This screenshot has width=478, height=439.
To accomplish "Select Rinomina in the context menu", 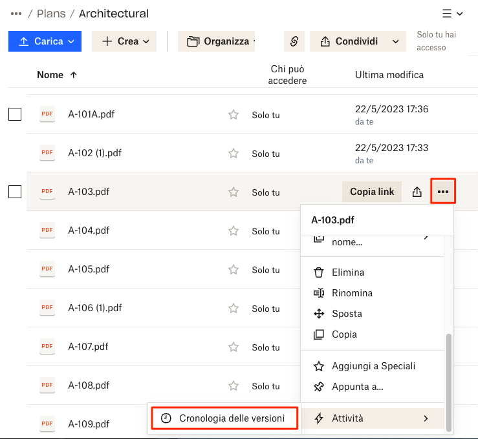I will [352, 293].
